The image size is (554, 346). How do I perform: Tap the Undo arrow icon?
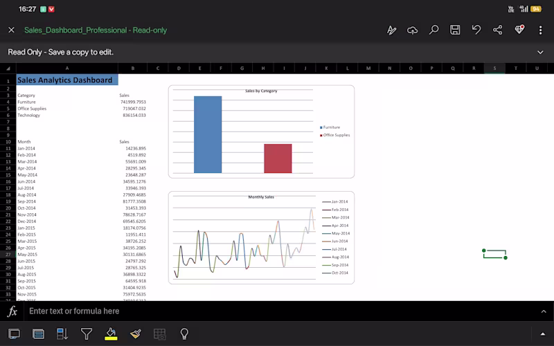pos(476,30)
